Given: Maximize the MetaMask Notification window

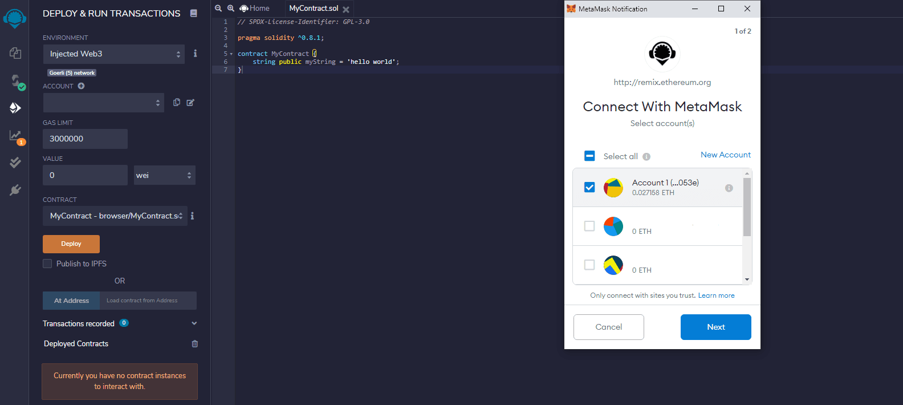Looking at the screenshot, I should 721,9.
